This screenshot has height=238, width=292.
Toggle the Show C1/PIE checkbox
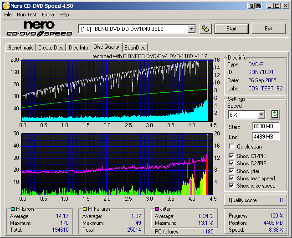[231, 157]
